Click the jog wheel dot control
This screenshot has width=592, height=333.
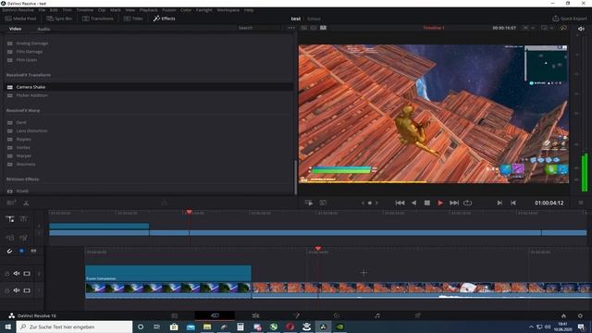point(370,203)
